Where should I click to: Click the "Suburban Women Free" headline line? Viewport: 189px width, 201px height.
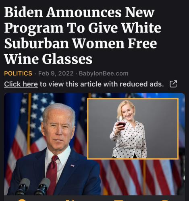coord(81,43)
